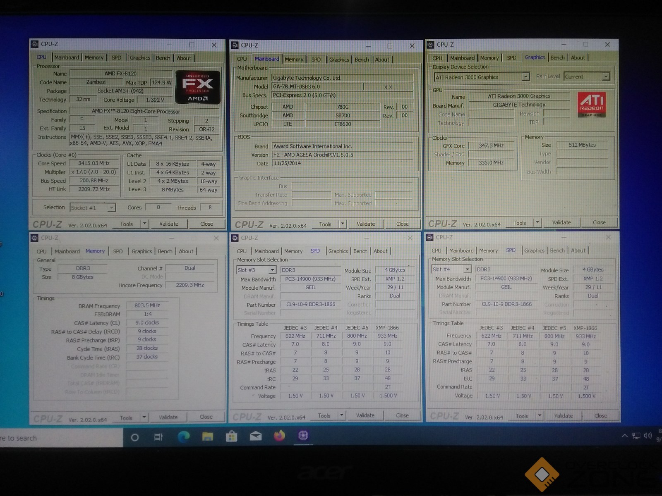Click the network icon in system tray

click(636, 436)
